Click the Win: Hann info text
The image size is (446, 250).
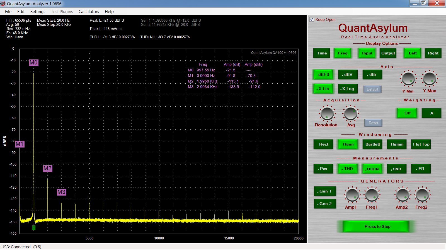coord(15,37)
